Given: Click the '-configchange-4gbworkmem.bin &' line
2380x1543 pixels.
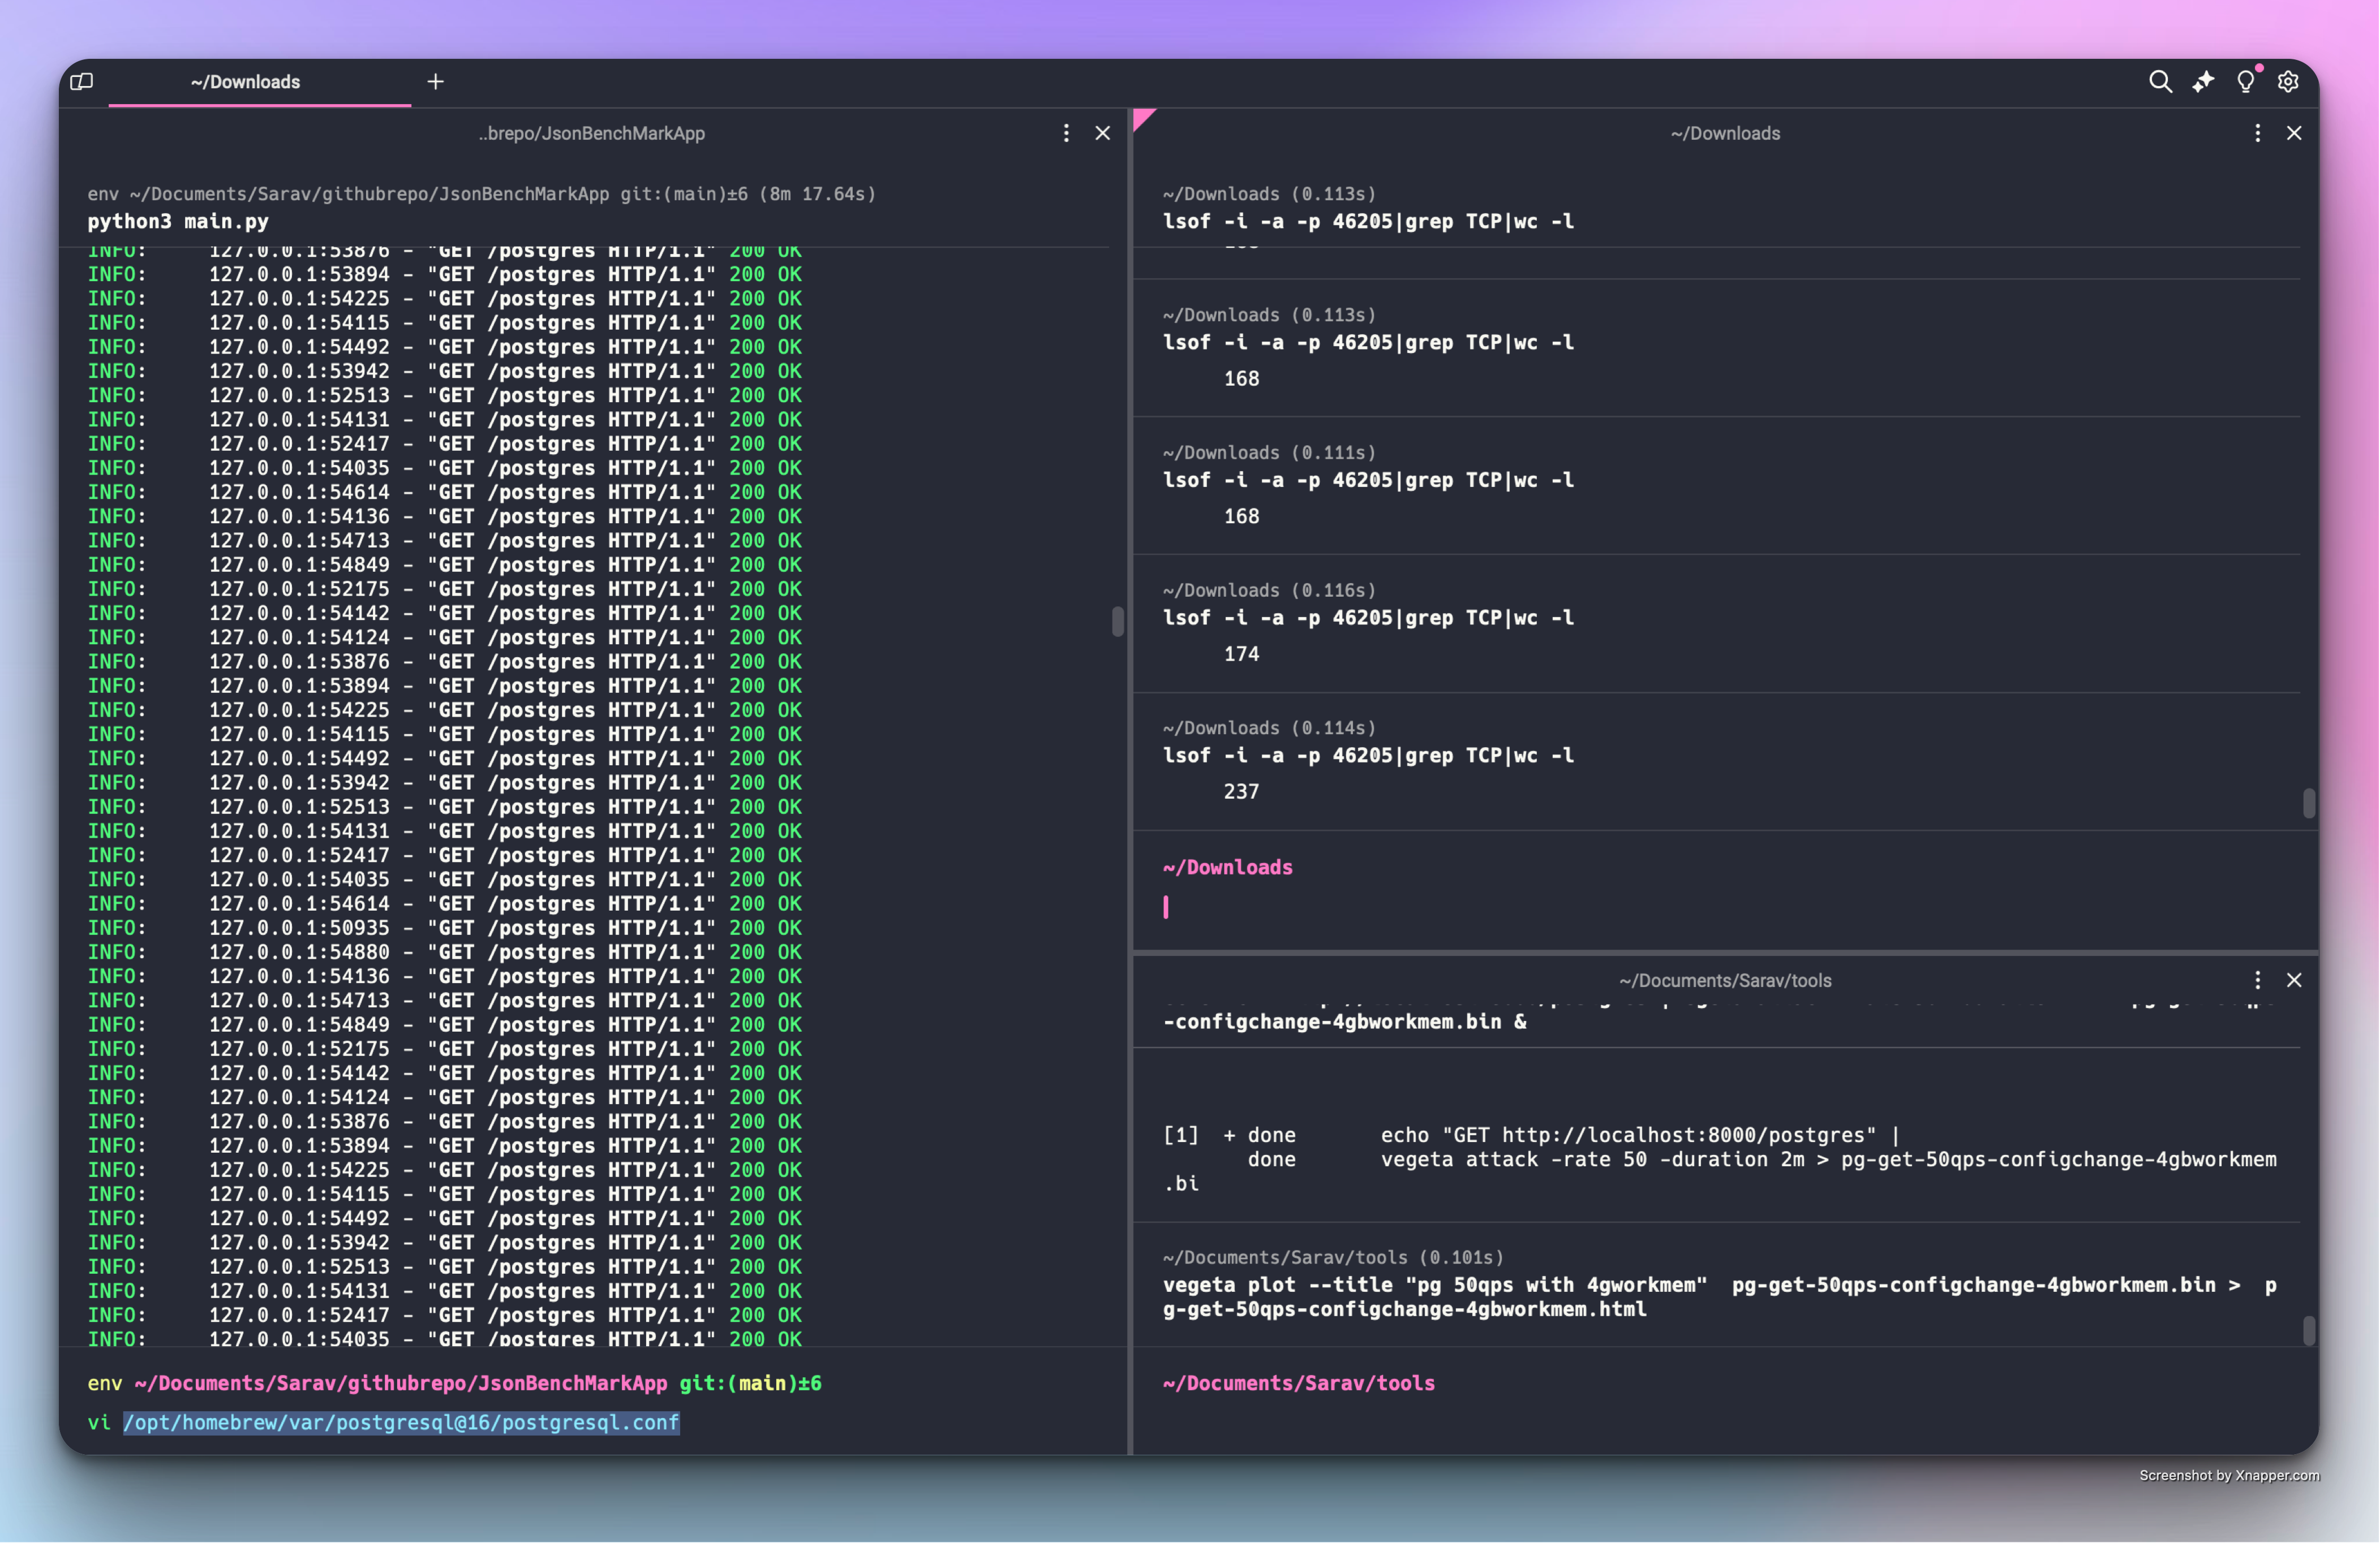Looking at the screenshot, I should pyautogui.click(x=1345, y=1022).
